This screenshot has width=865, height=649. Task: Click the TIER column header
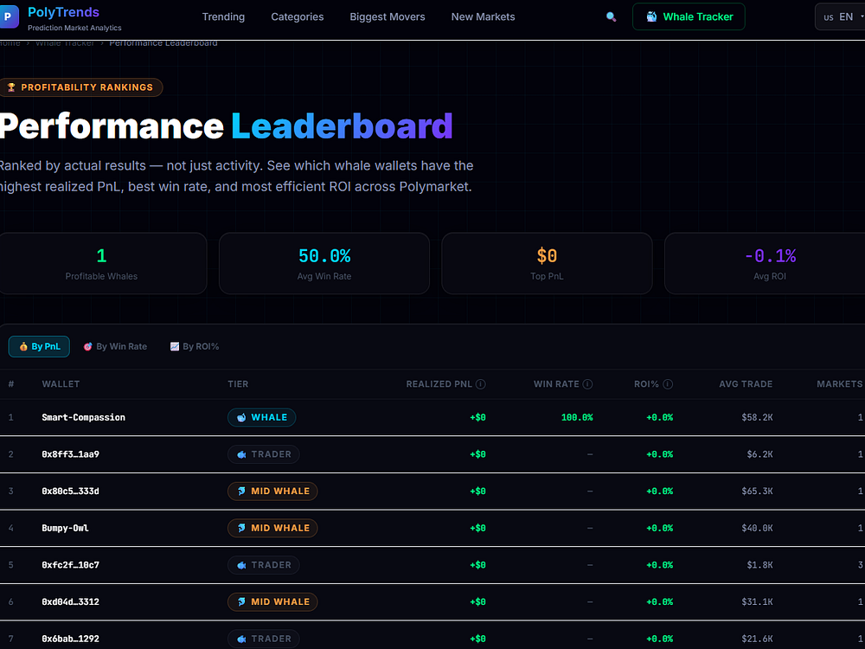click(x=239, y=384)
